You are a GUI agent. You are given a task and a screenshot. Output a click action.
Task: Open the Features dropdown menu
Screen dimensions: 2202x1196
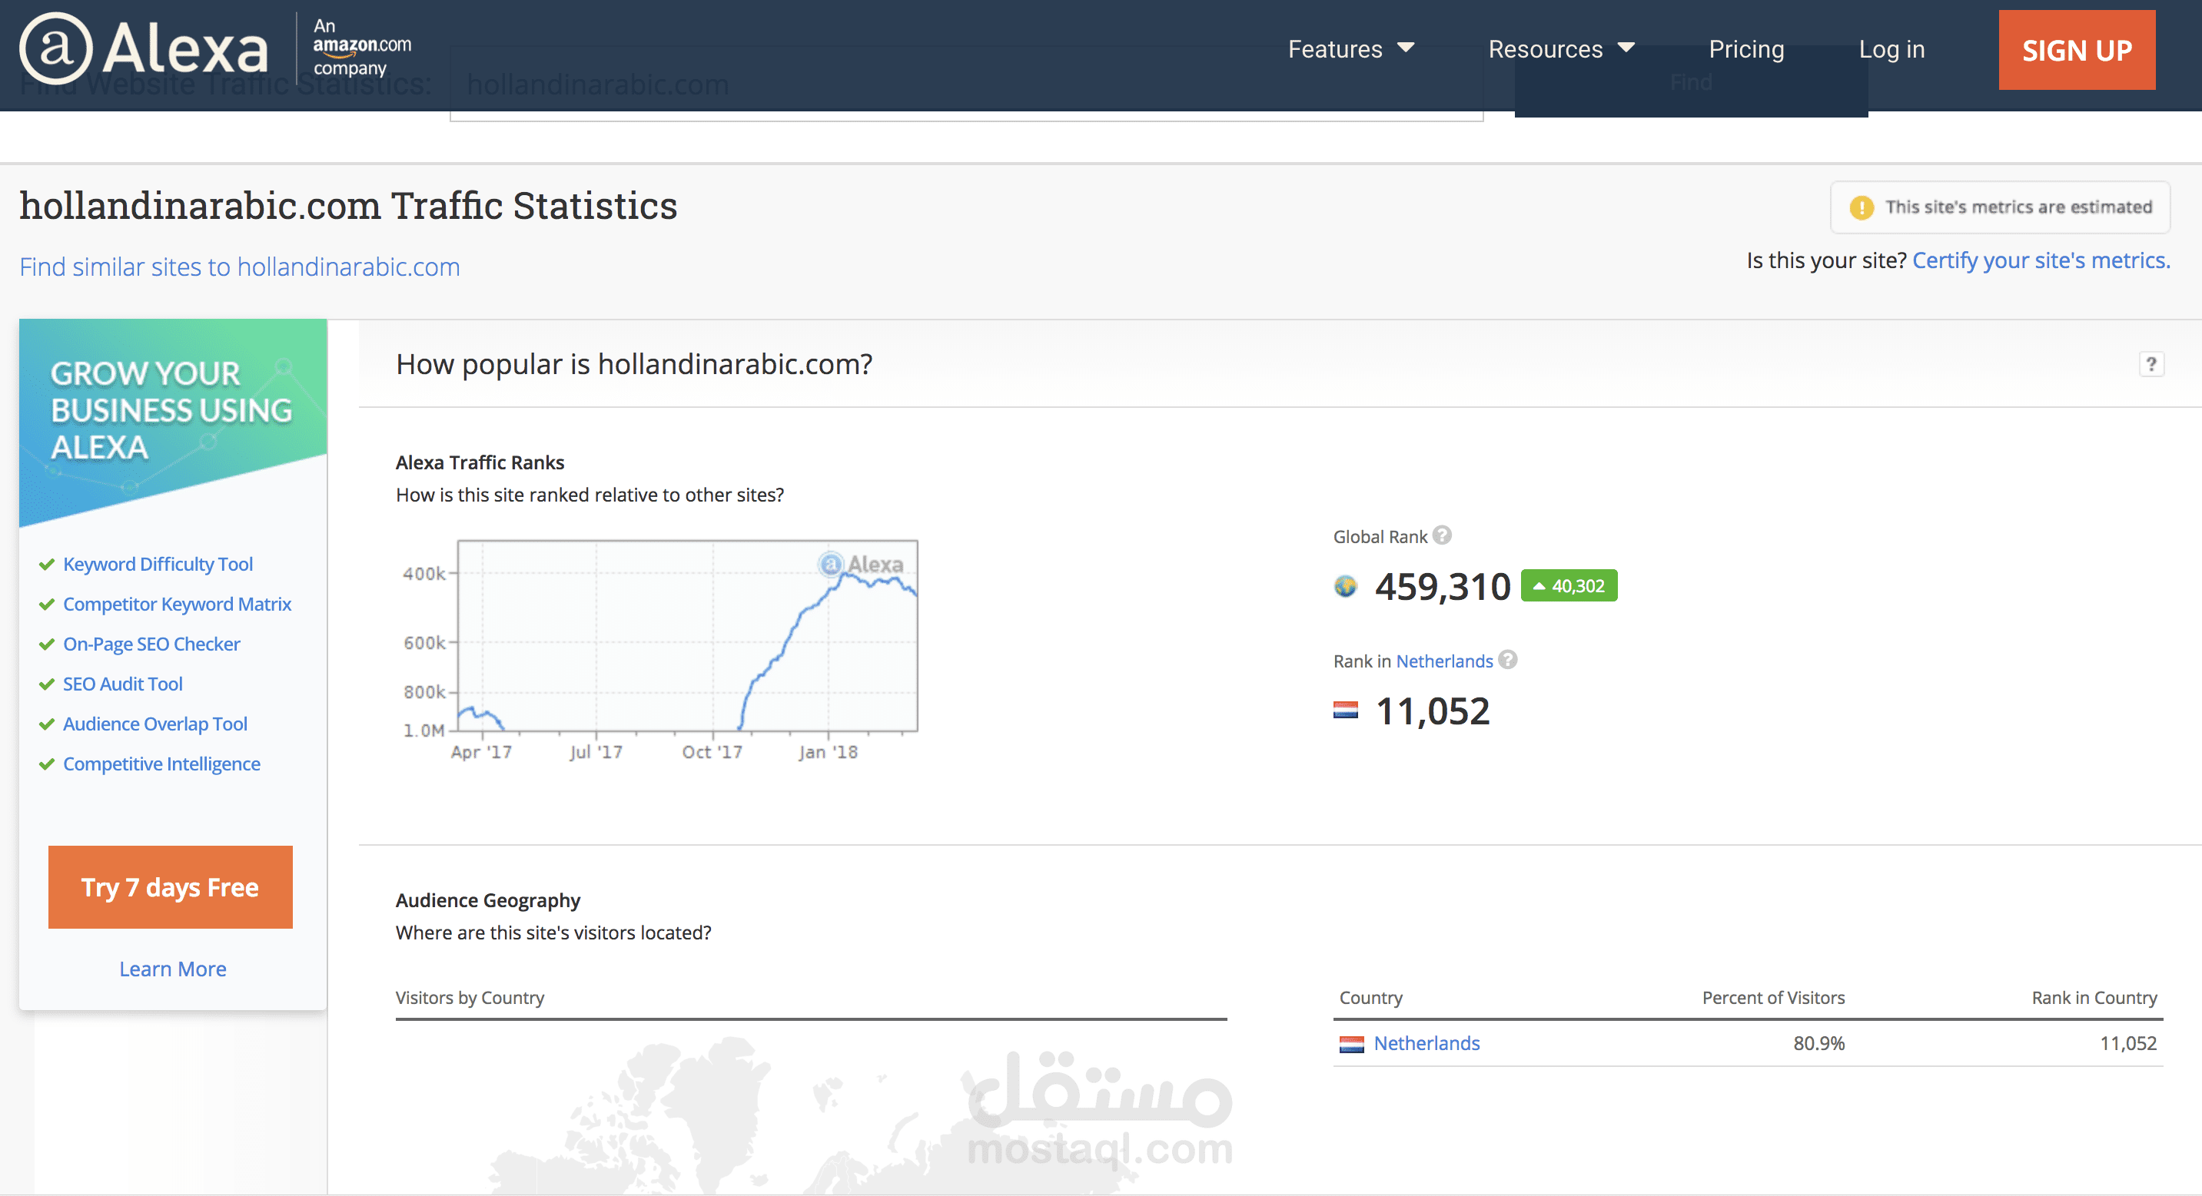coord(1350,50)
